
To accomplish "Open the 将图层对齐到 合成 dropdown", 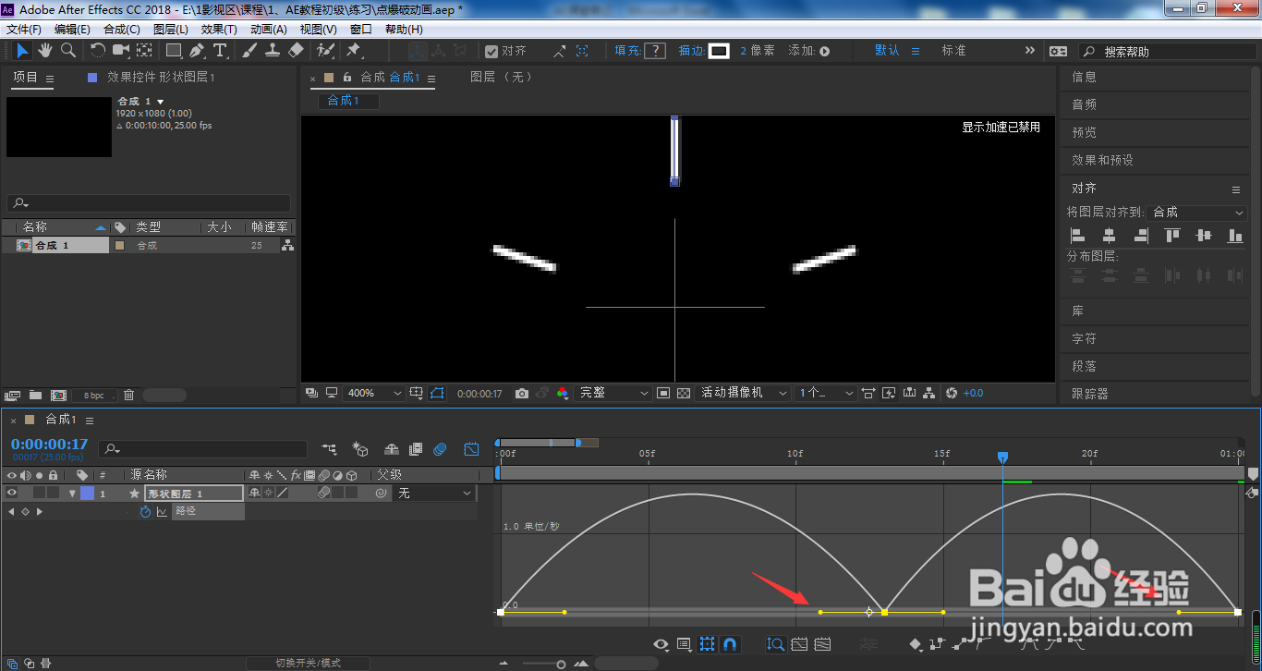I will pyautogui.click(x=1198, y=212).
